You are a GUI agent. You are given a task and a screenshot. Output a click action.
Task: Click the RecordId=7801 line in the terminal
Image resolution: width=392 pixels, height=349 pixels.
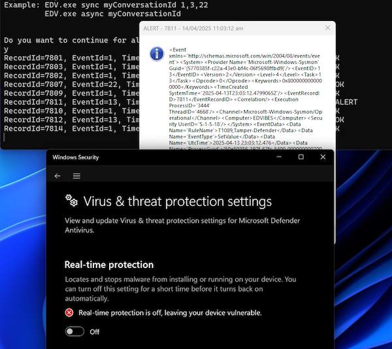tap(71, 58)
